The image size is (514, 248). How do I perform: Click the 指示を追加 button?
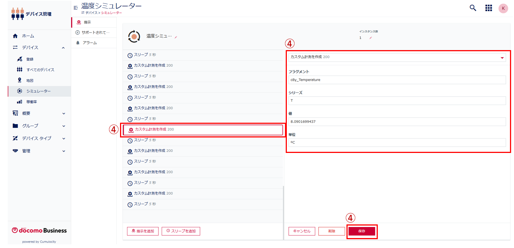[142, 231]
